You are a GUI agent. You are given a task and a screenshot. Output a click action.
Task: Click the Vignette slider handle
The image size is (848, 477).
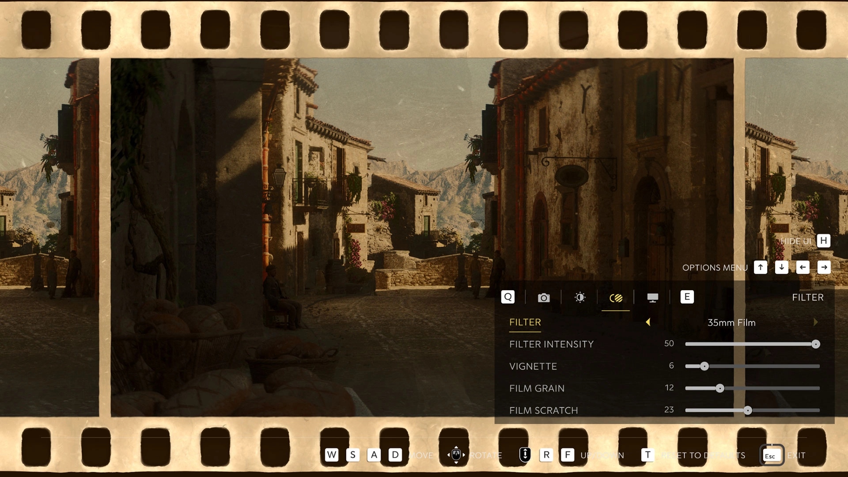[x=704, y=366]
